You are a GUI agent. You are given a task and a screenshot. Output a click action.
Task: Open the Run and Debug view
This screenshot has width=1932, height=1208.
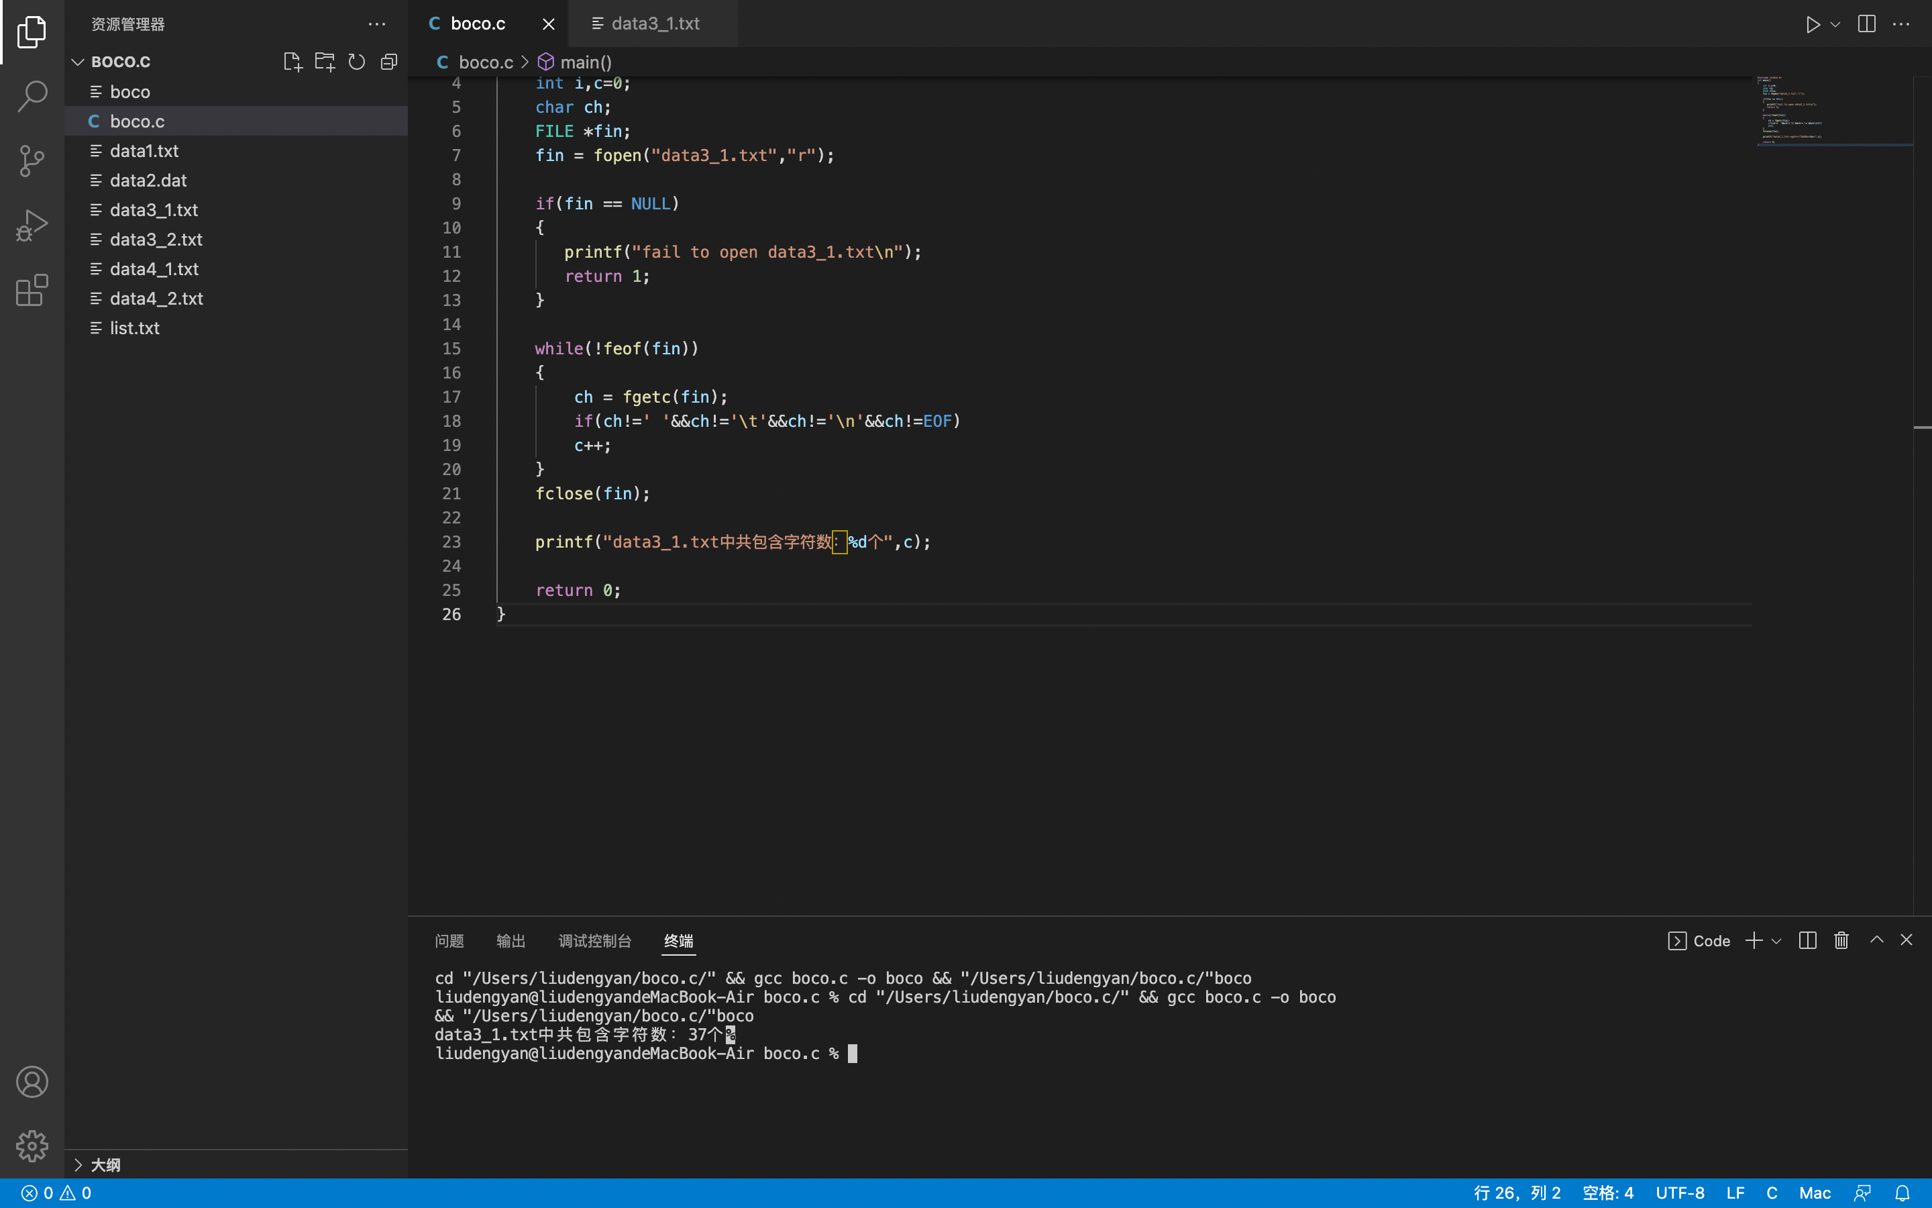pos(32,225)
